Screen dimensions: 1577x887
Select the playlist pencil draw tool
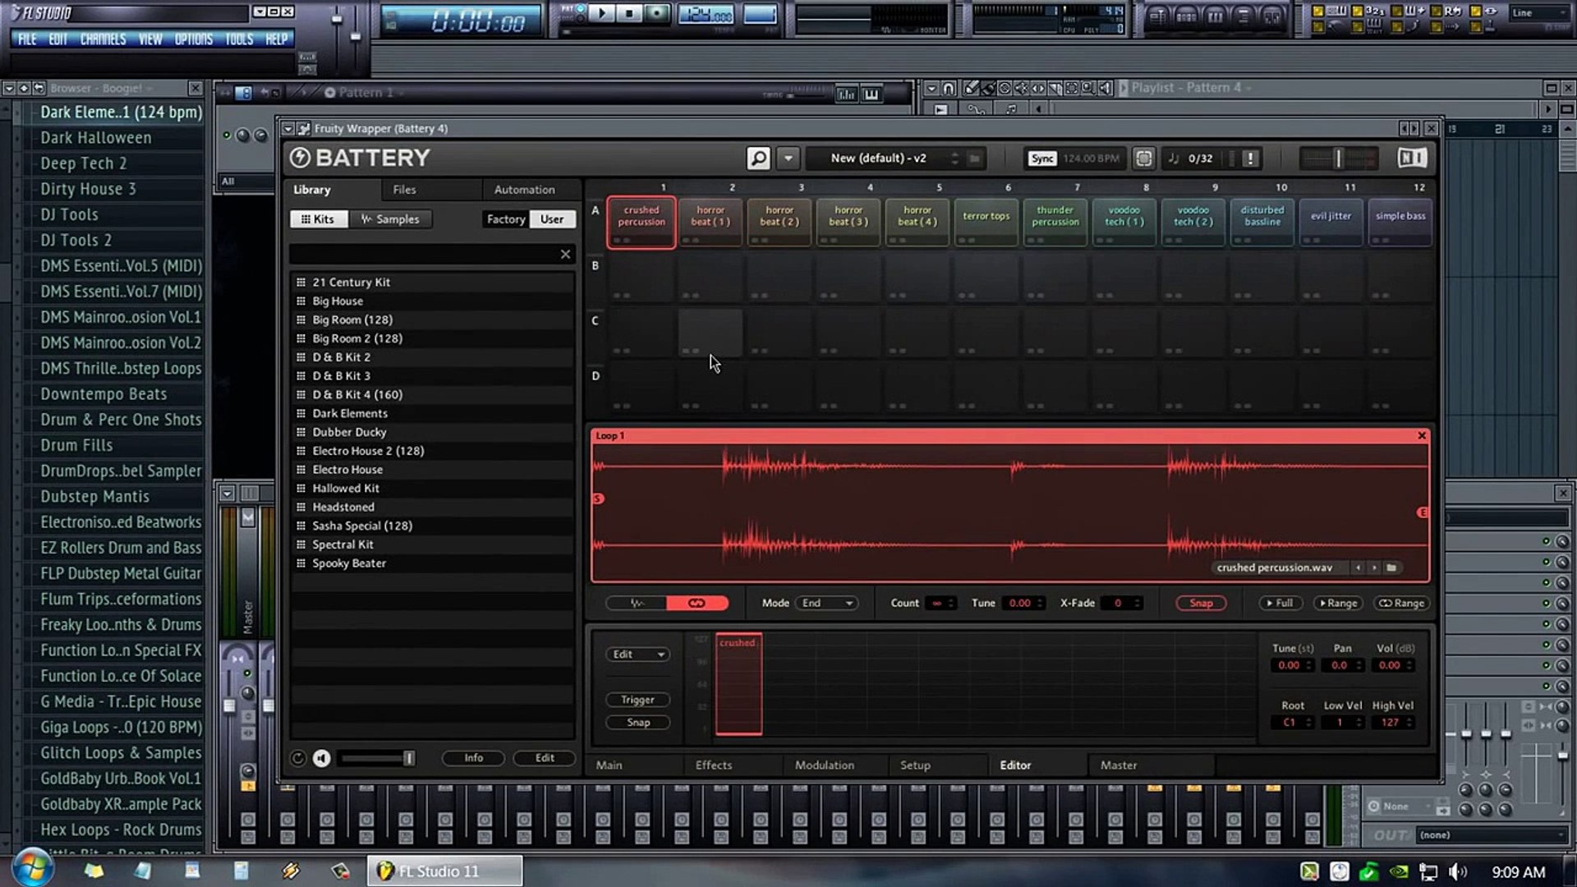[972, 88]
